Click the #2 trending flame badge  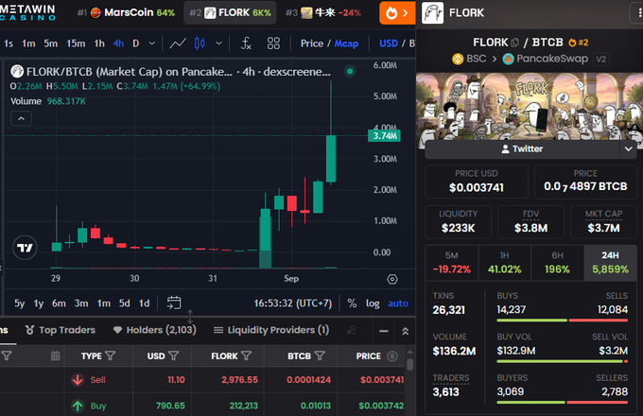click(x=578, y=43)
